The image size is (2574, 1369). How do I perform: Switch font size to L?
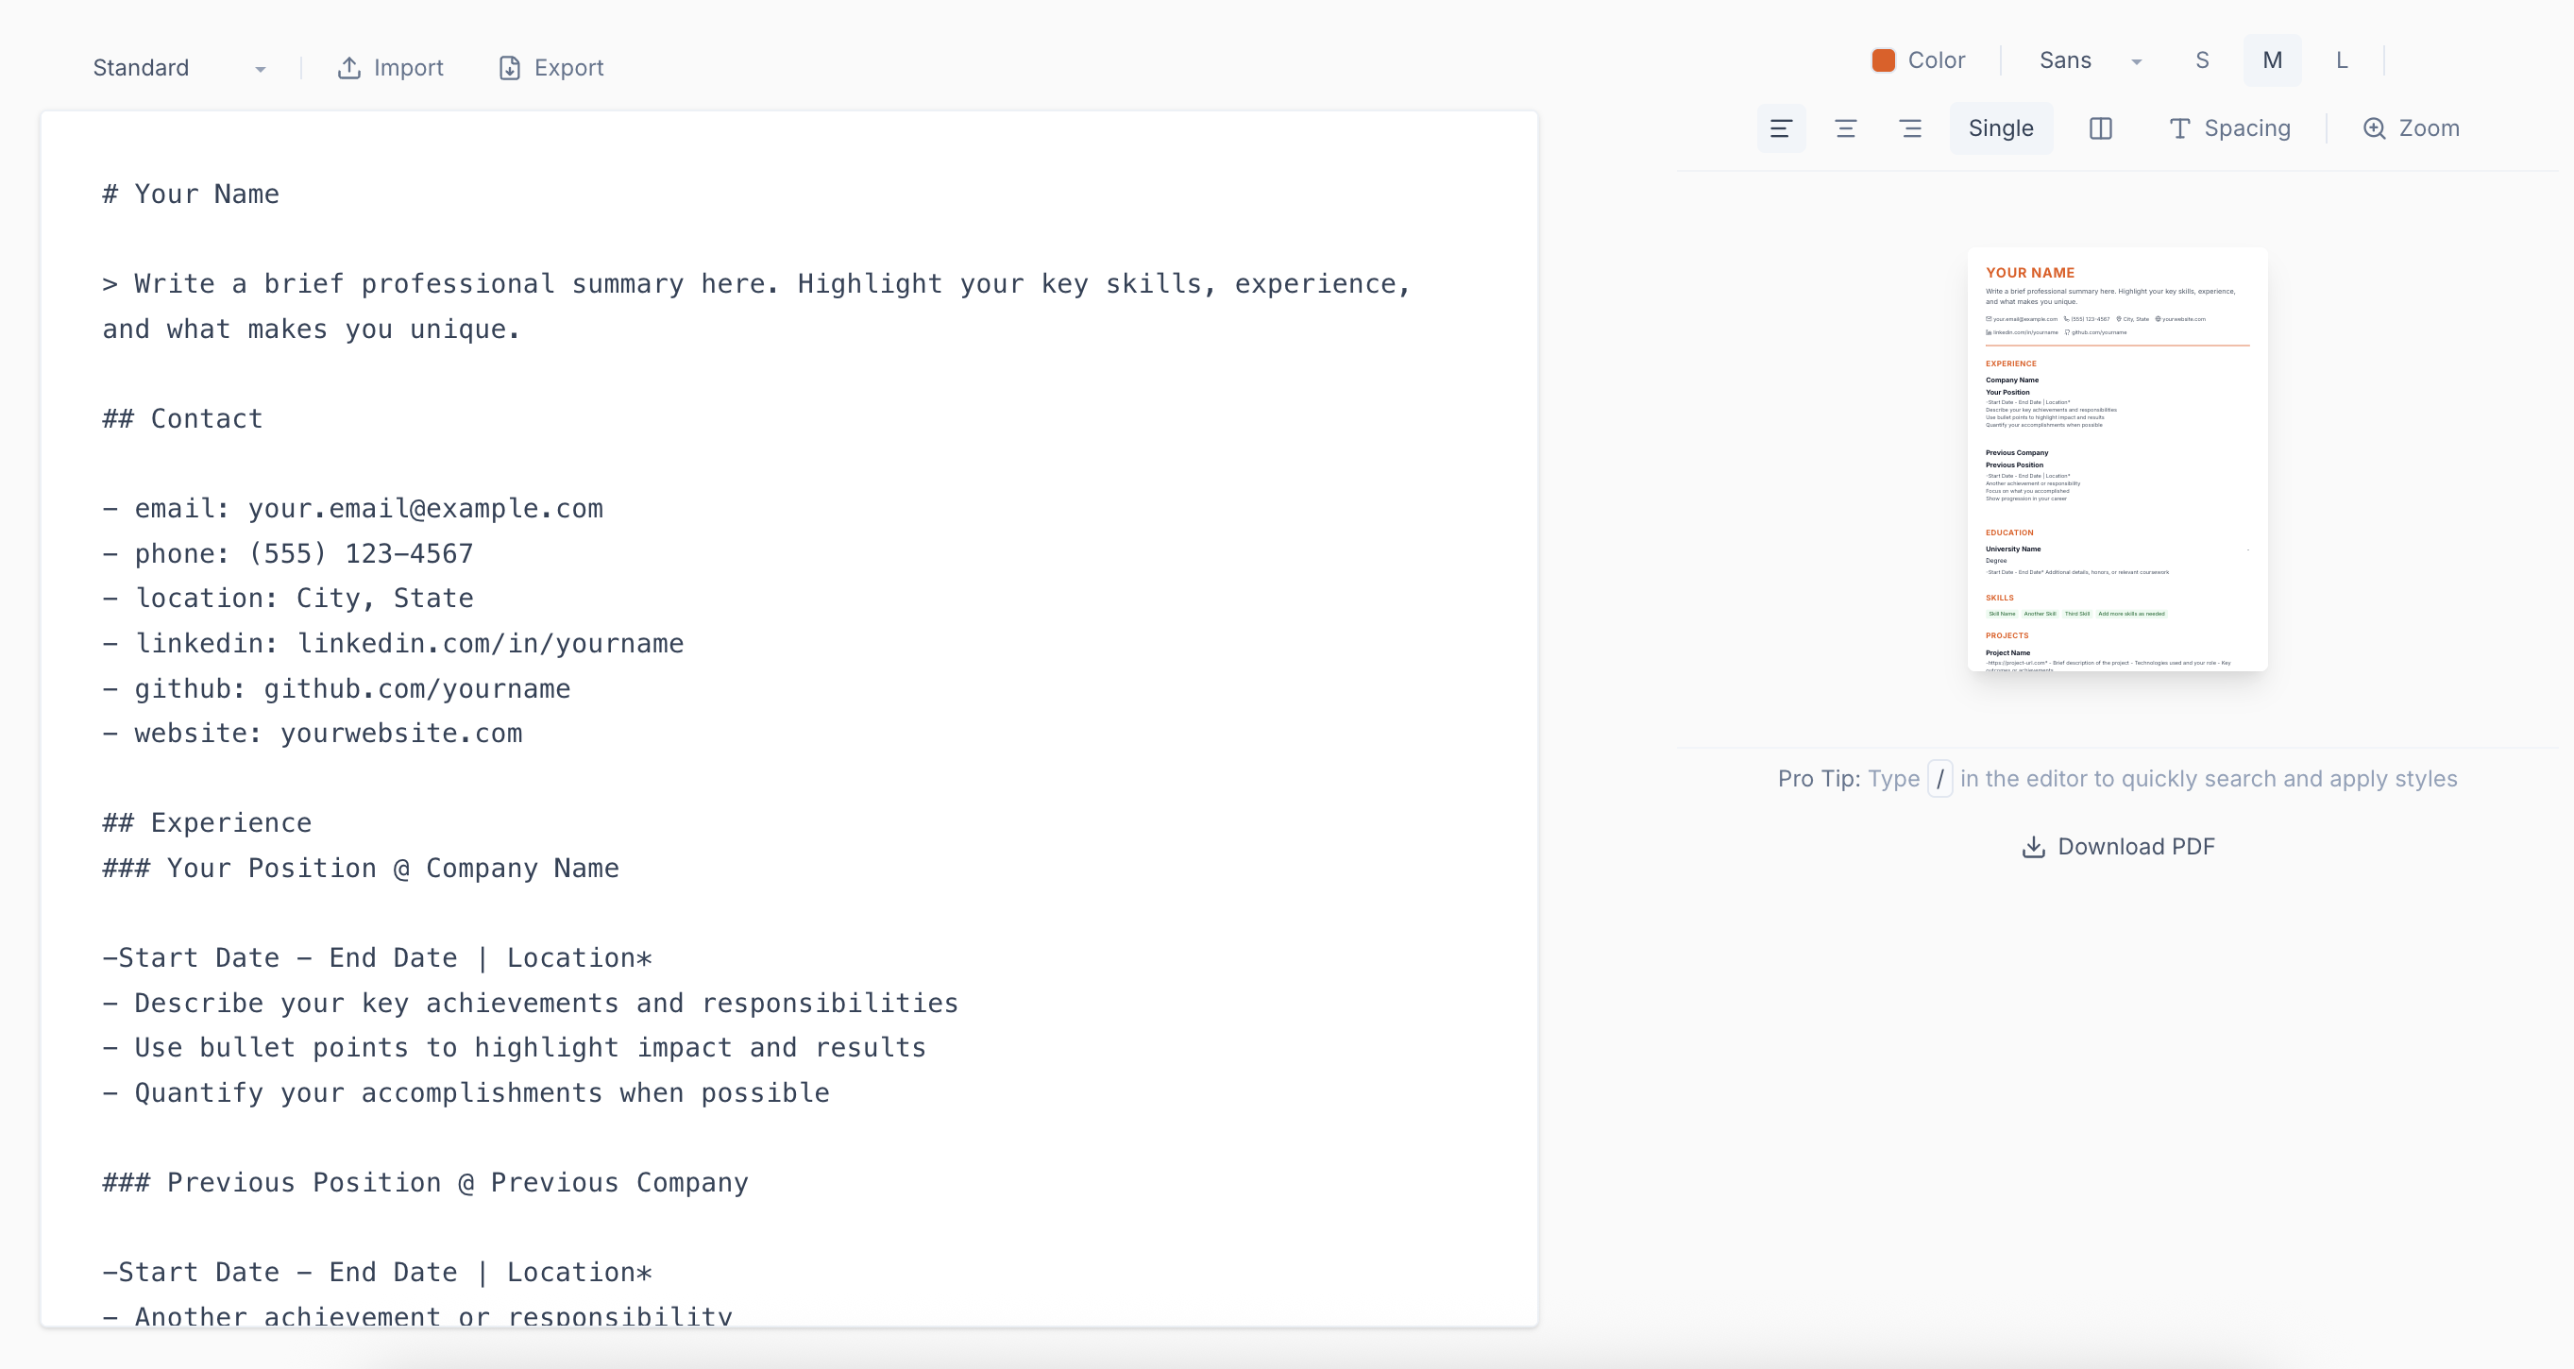click(x=2342, y=60)
